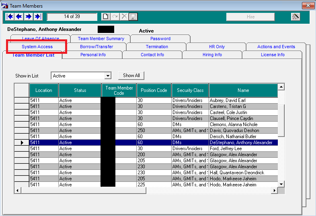Open the Show in List dropdown
This screenshot has height=216, width=316.
tap(108, 76)
